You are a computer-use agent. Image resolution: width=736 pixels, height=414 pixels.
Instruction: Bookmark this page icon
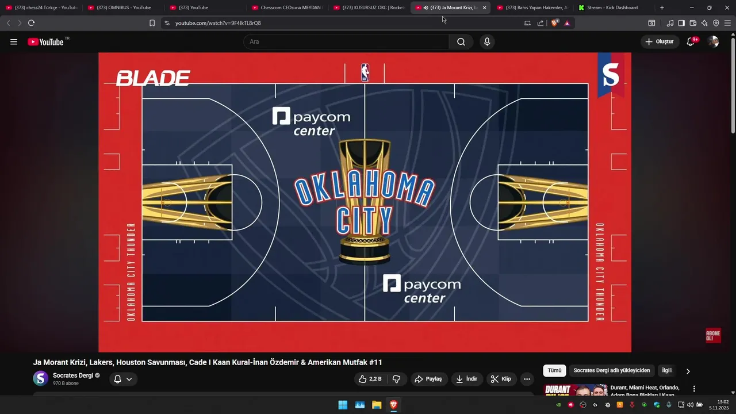[152, 23]
